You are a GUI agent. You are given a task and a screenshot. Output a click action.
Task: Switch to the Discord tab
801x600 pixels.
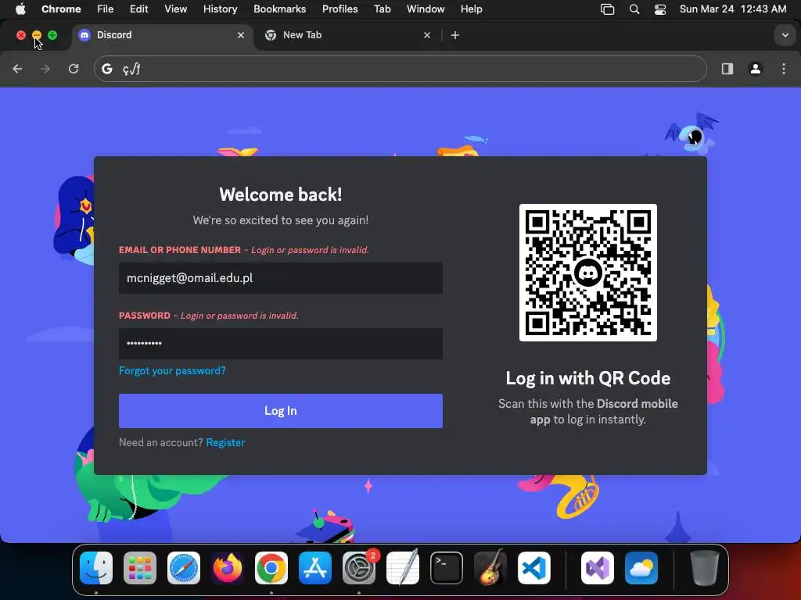(x=161, y=35)
